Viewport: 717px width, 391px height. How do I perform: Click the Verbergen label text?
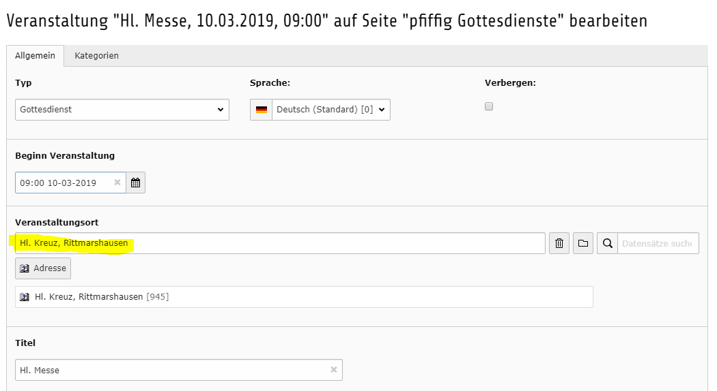[510, 82]
